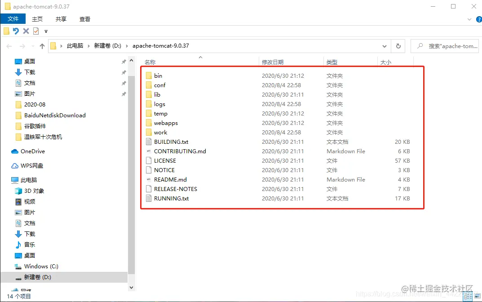
Task: Open the blue help question mark icon
Action: click(x=479, y=19)
